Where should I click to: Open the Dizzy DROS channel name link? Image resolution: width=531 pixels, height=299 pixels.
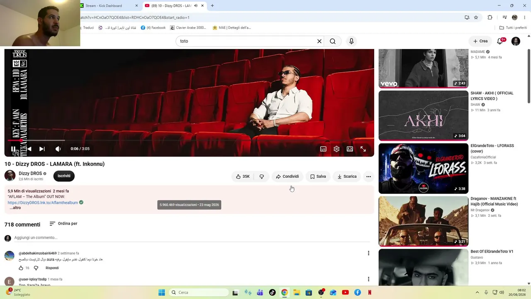coord(30,174)
